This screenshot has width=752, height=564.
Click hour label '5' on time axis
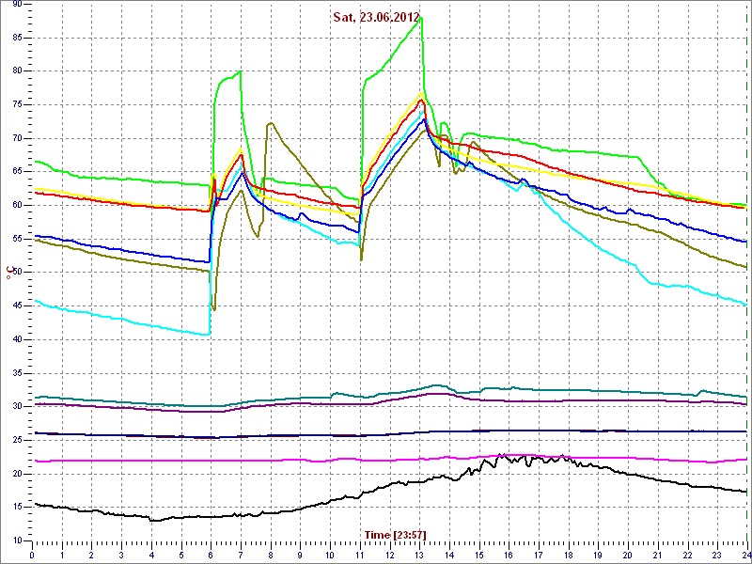coord(181,553)
